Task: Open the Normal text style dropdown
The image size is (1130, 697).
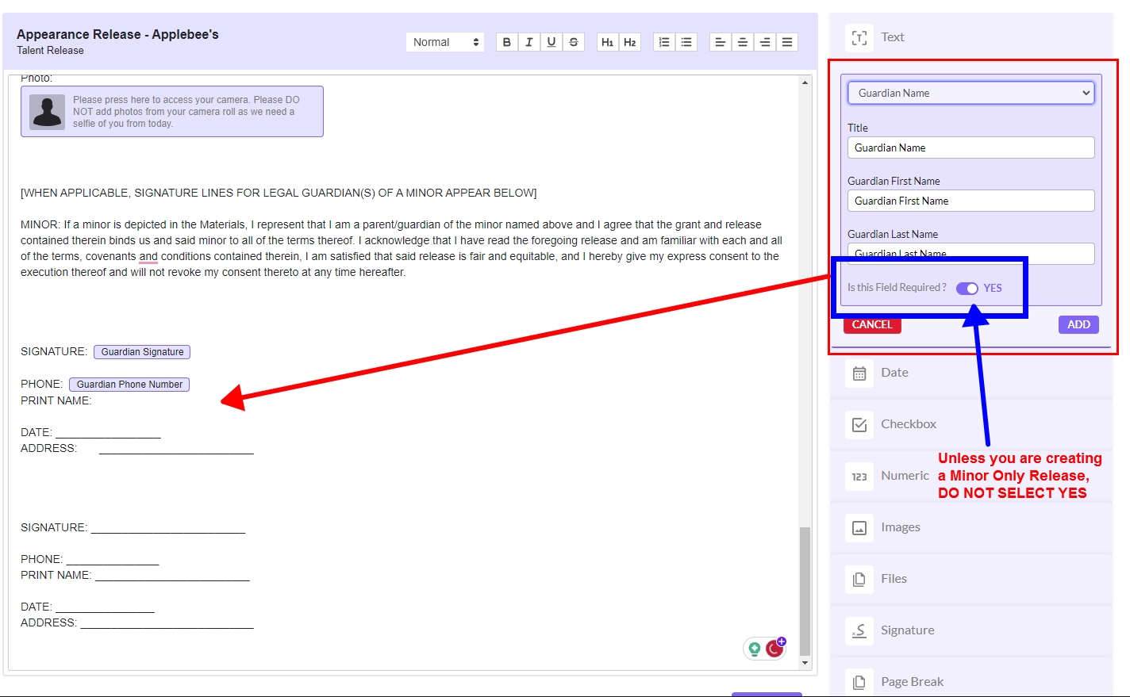Action: 445,42
